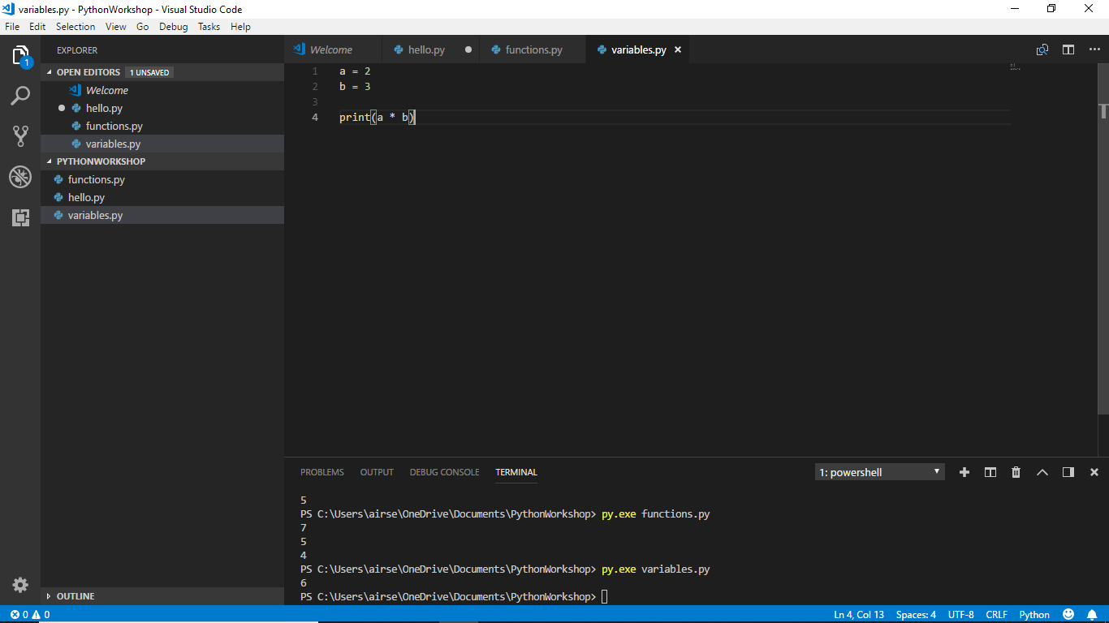
Task: Go to line via Ln 4, Col 13
Action: pos(859,615)
